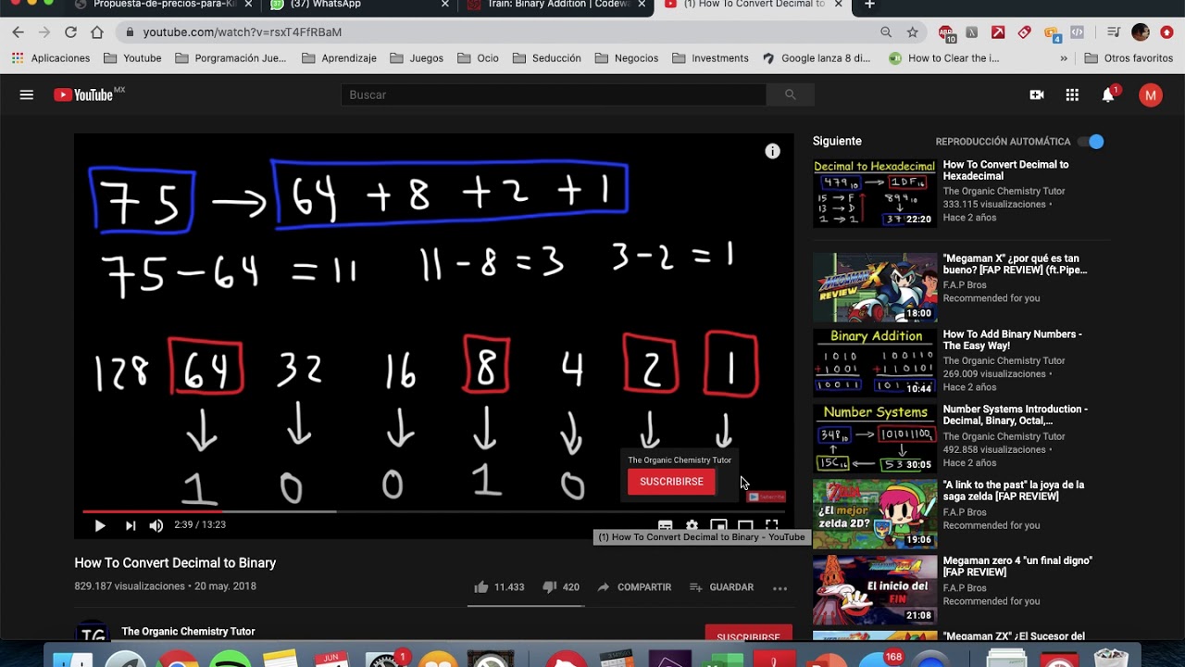Share the video via COMPARTIR
The height and width of the screenshot is (667, 1185).
tap(634, 587)
